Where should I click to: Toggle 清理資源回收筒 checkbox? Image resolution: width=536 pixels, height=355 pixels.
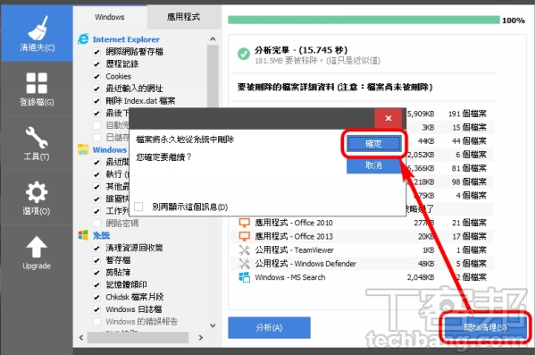[x=96, y=248]
